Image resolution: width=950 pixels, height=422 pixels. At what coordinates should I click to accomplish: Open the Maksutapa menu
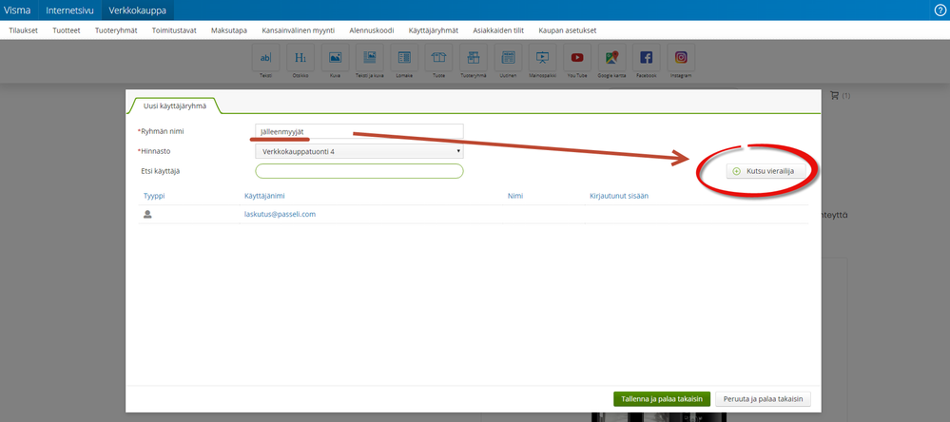(x=229, y=30)
